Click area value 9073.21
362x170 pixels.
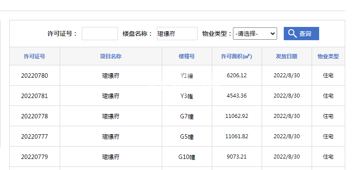[x=236, y=157]
